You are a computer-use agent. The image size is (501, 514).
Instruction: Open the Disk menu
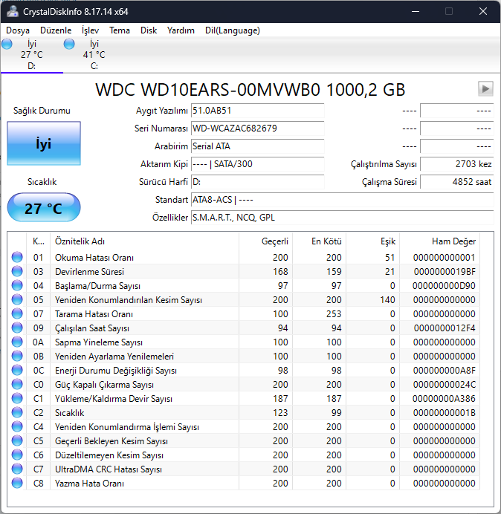tap(149, 30)
